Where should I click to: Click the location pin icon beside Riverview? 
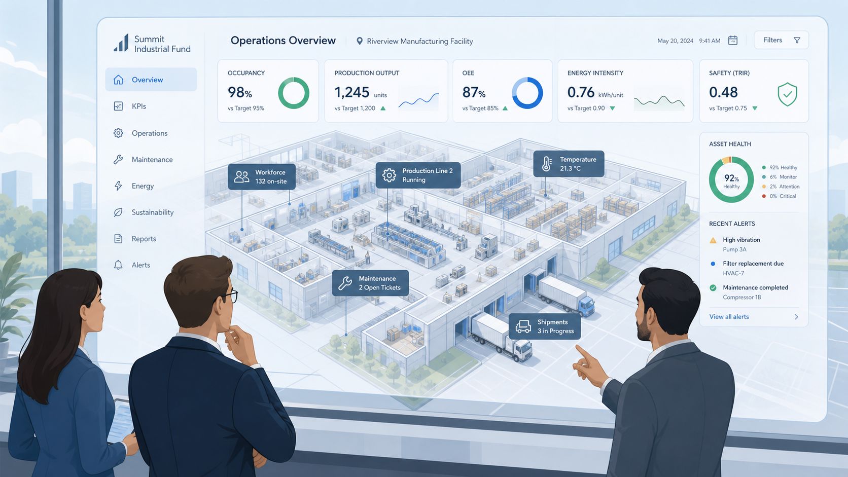[x=360, y=41]
